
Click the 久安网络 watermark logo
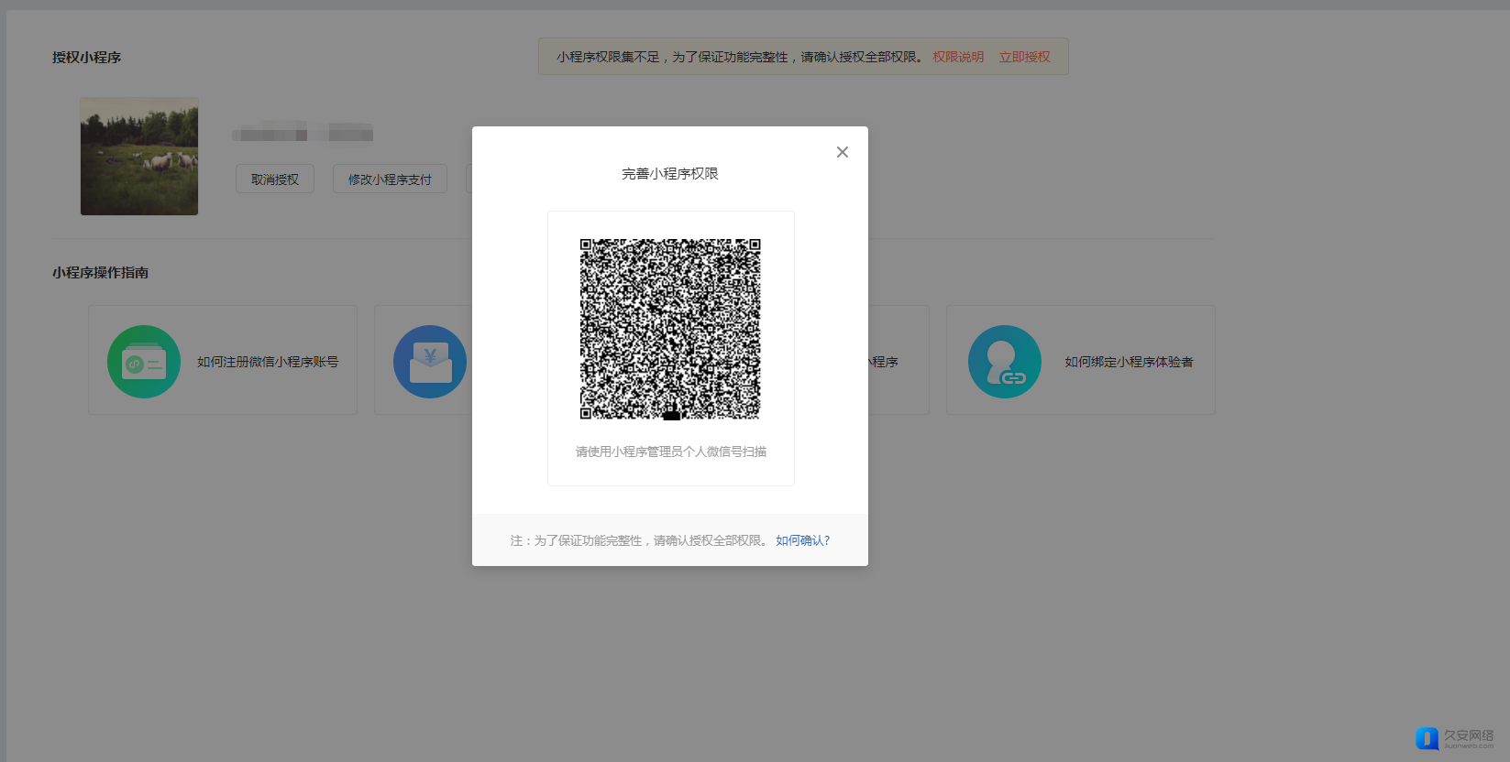point(1454,738)
